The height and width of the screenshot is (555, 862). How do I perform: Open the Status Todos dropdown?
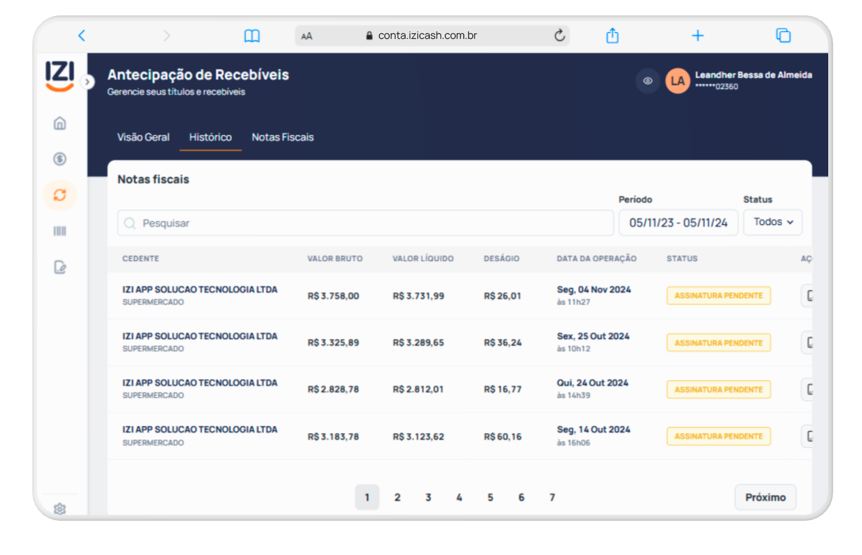772,222
